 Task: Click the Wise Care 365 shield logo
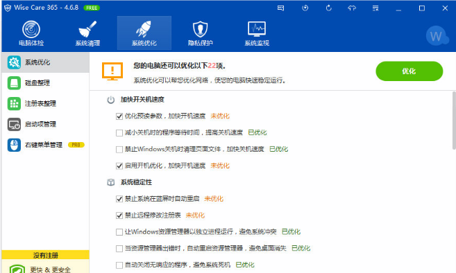pos(8,8)
